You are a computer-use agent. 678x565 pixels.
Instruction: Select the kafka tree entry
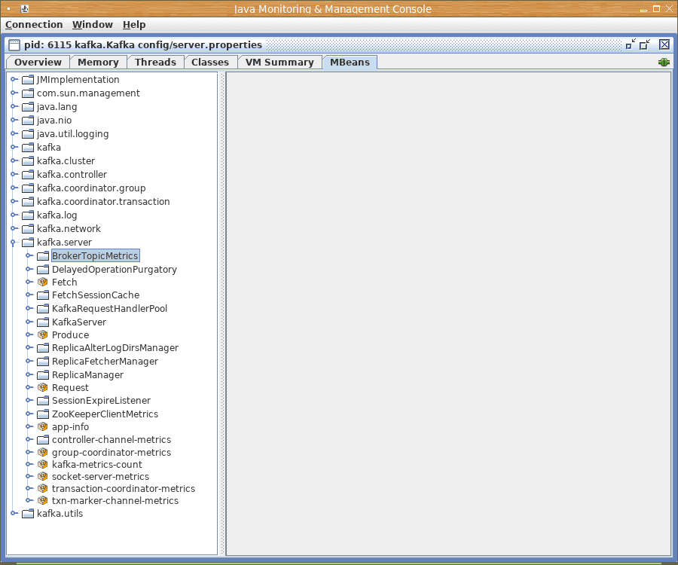(x=49, y=147)
